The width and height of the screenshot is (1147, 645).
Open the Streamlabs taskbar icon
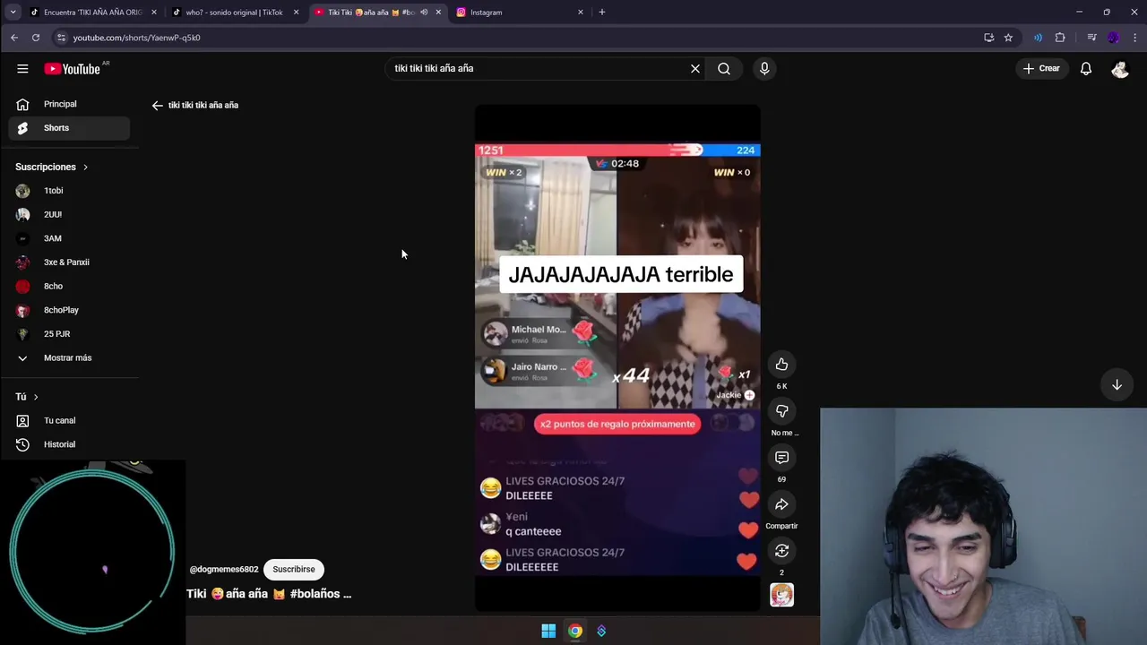tap(601, 631)
